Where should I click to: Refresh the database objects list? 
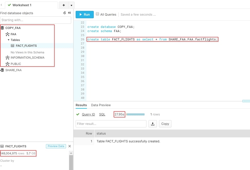[65, 13]
